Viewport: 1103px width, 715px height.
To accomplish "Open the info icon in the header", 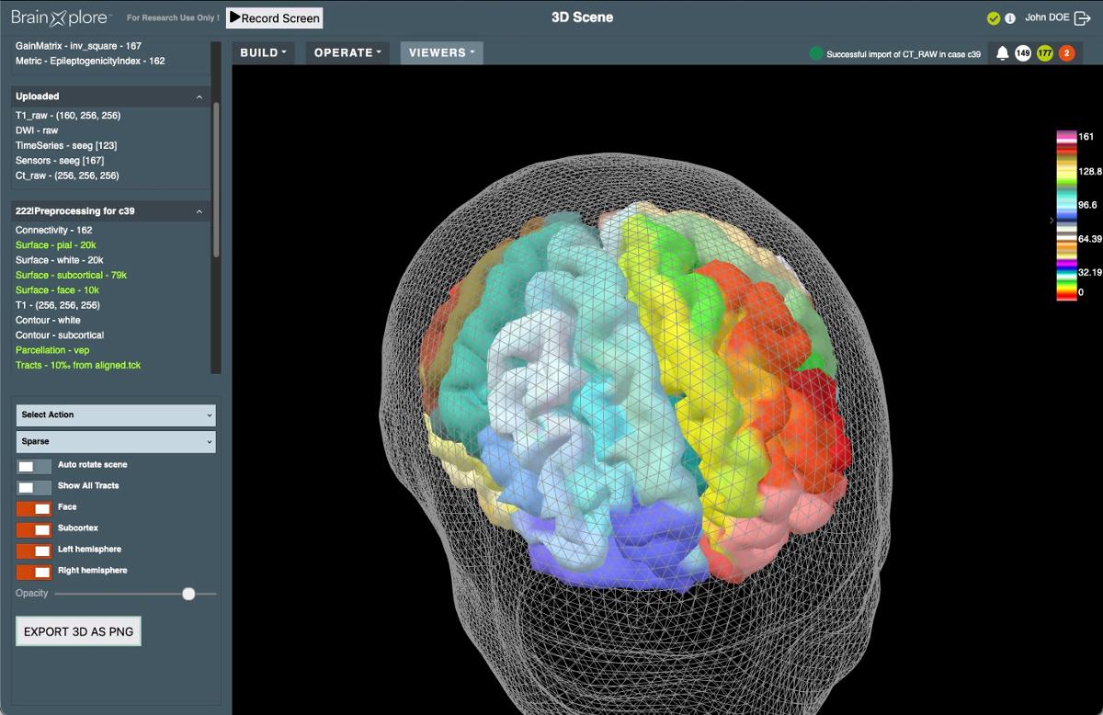I will (x=1010, y=18).
